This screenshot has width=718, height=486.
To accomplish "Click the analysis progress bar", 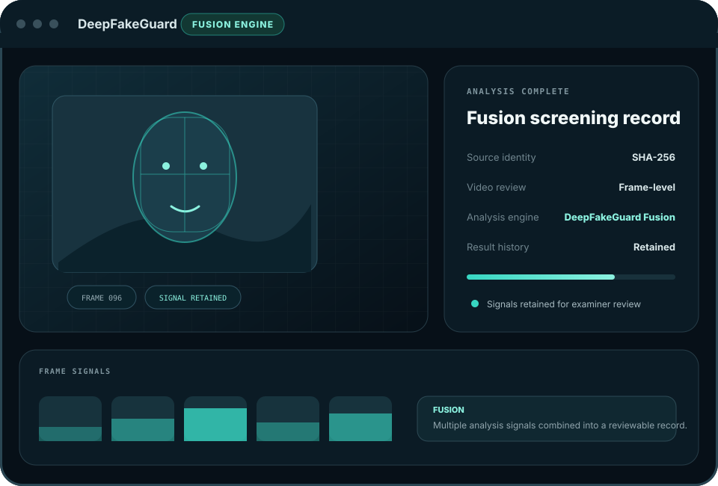I will click(571, 277).
